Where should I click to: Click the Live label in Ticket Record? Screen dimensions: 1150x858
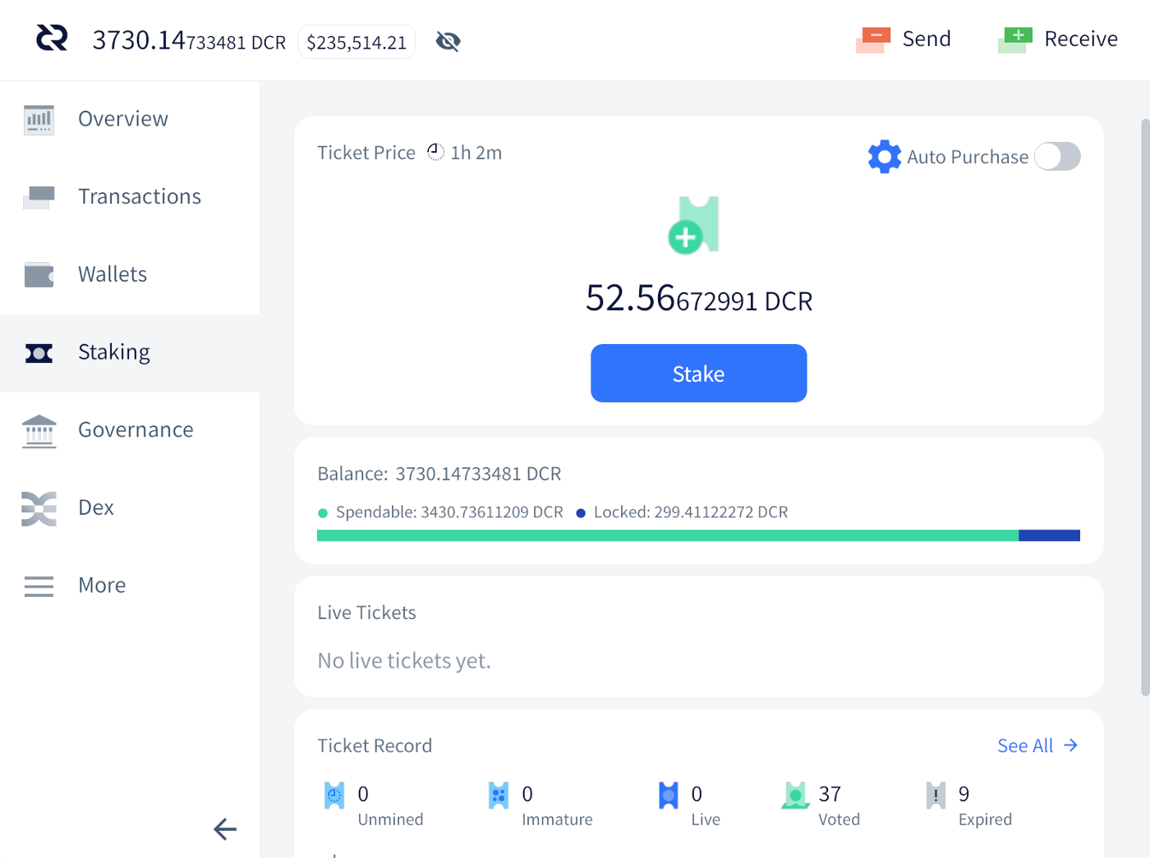point(706,819)
